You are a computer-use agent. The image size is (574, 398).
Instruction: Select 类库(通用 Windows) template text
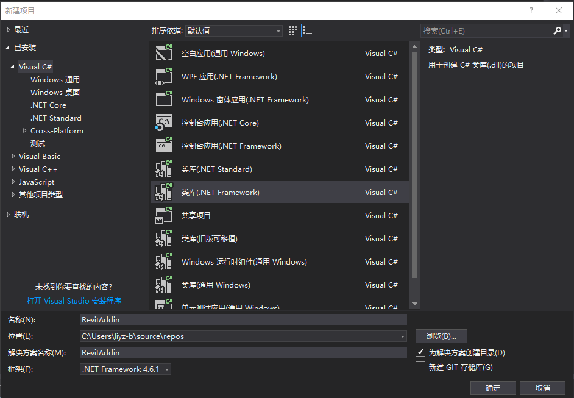[216, 285]
